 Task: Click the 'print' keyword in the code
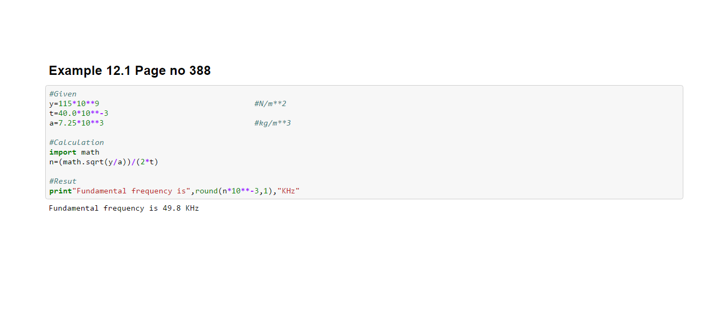point(60,191)
